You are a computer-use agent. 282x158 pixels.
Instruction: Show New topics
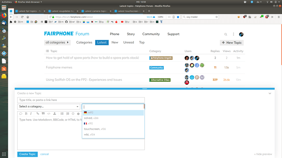115,42
